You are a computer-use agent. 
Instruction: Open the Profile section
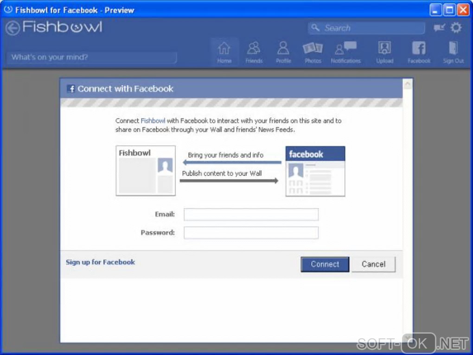[x=283, y=52]
